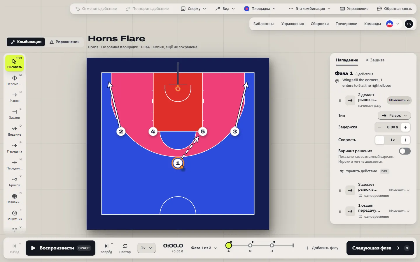Toggle Повтор loop playback
420x262 pixels.
coord(125,248)
